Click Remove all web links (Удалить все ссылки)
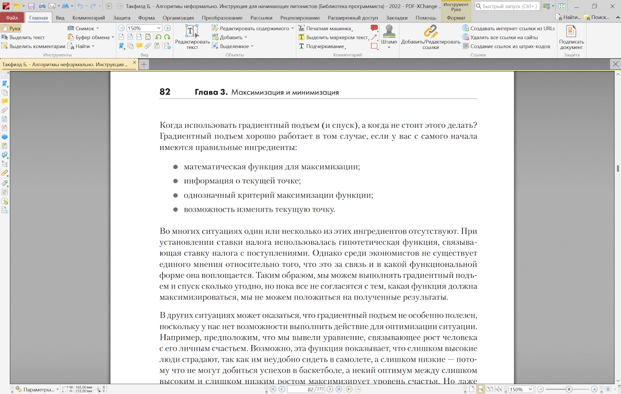621x394 pixels. [x=500, y=37]
